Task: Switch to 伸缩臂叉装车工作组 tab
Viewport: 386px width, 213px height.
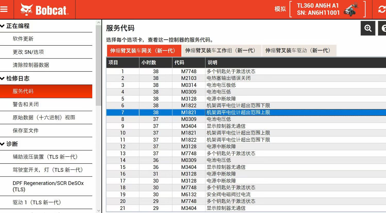Action: point(221,51)
